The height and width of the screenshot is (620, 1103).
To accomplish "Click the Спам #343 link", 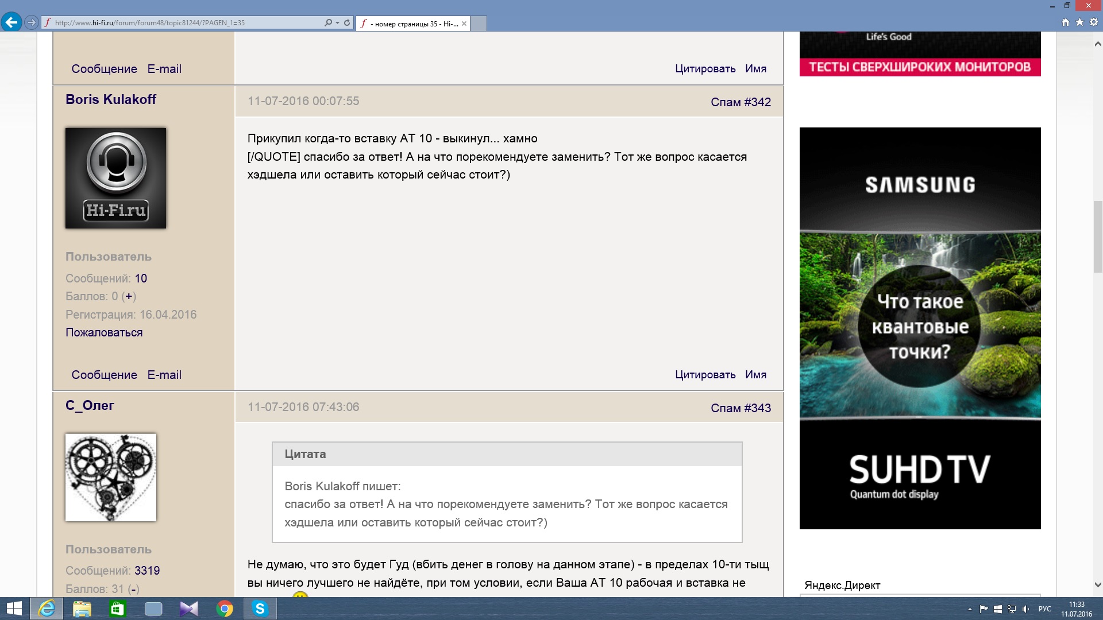I will click(x=741, y=408).
